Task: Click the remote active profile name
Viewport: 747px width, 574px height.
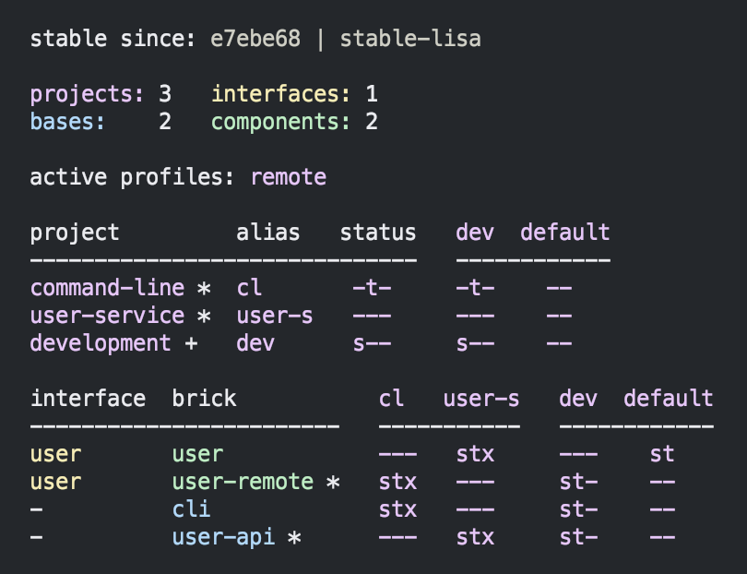Action: point(289,177)
